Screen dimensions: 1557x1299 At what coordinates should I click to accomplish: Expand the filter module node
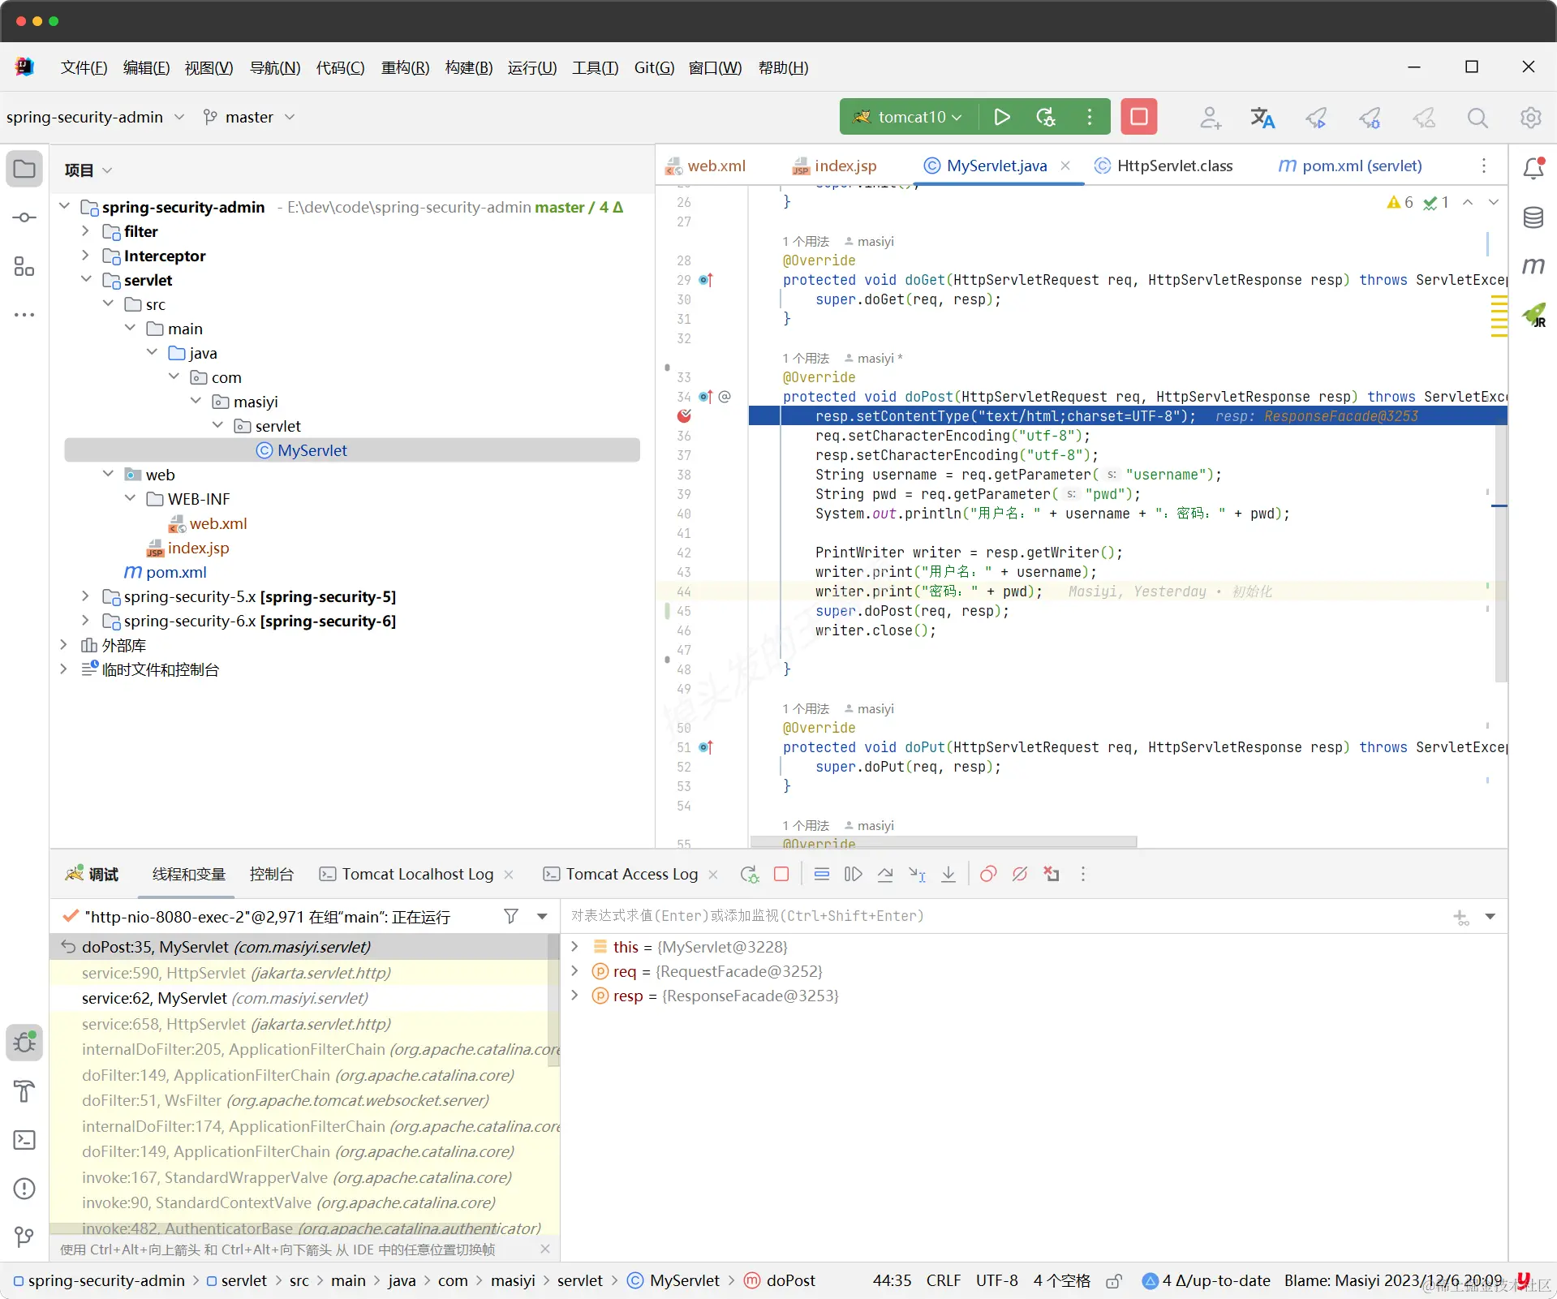tap(85, 231)
